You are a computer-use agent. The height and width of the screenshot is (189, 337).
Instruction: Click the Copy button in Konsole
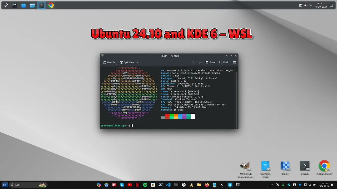click(197, 62)
